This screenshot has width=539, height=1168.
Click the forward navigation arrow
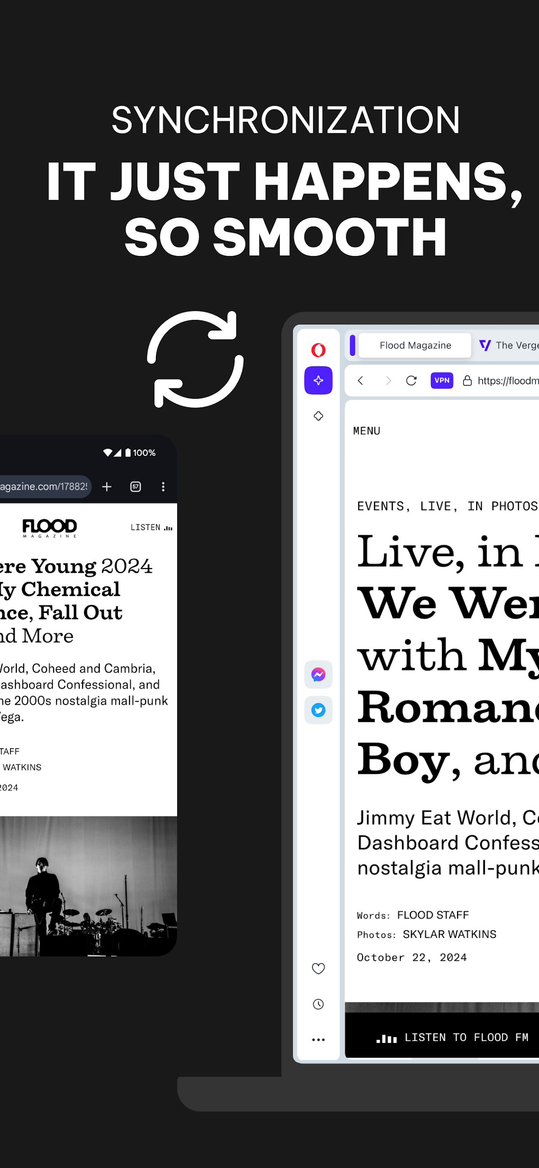(x=388, y=381)
